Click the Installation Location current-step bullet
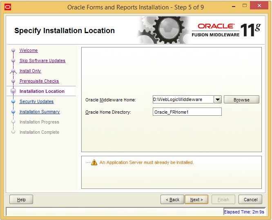272x220 pixels. (x=13, y=91)
